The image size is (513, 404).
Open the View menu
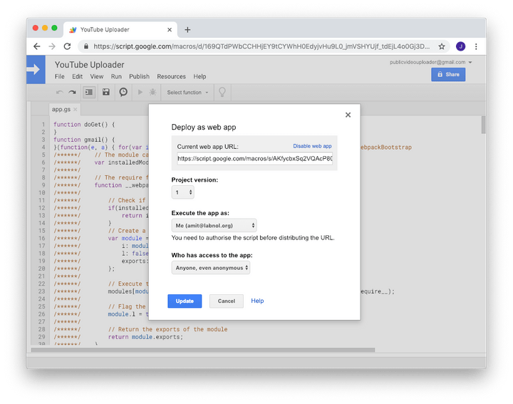pos(97,76)
